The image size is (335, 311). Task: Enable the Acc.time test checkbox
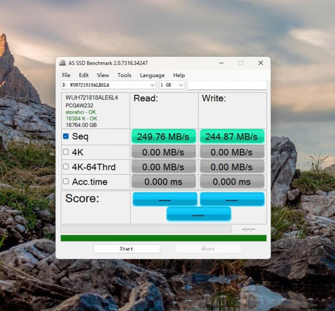pyautogui.click(x=66, y=181)
